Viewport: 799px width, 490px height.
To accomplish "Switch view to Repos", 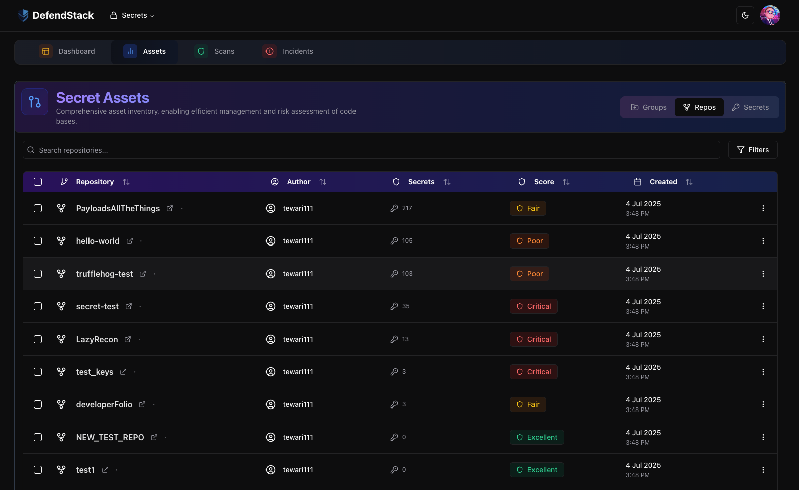I will pos(699,107).
